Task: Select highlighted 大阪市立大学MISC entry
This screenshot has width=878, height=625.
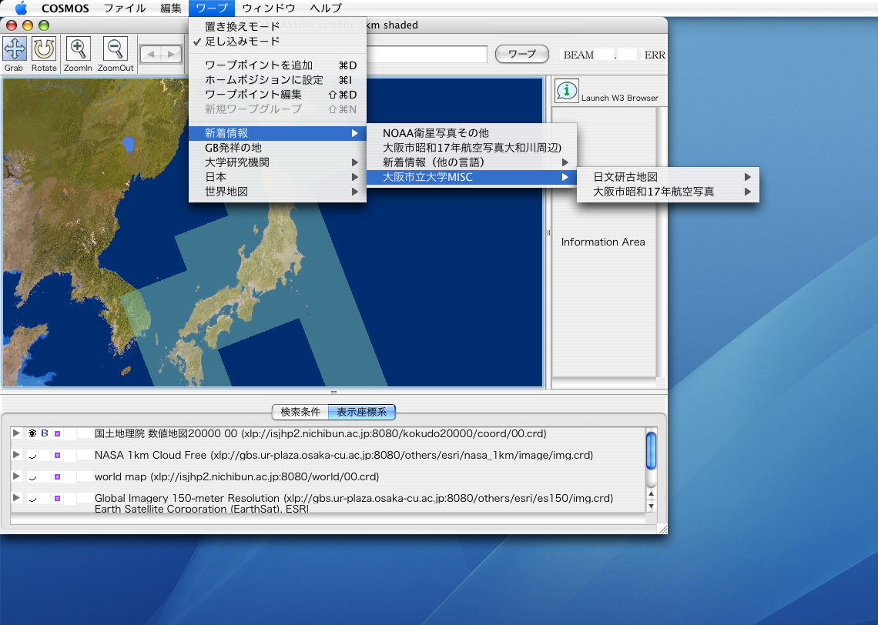Action: (x=471, y=177)
